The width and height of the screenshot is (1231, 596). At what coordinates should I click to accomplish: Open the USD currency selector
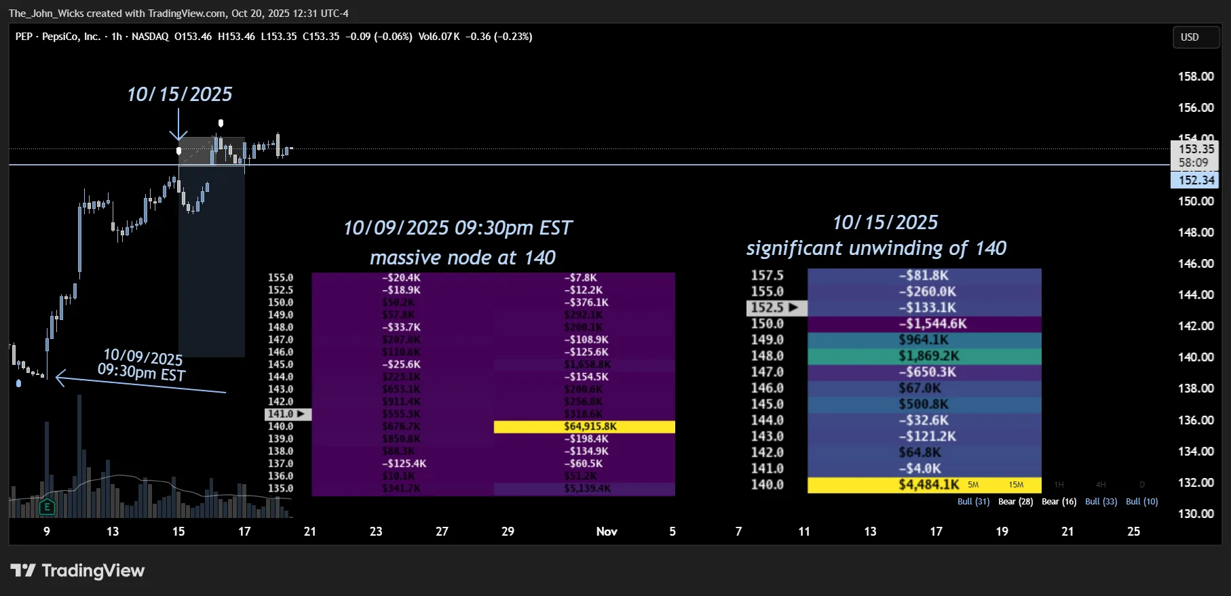[1196, 37]
